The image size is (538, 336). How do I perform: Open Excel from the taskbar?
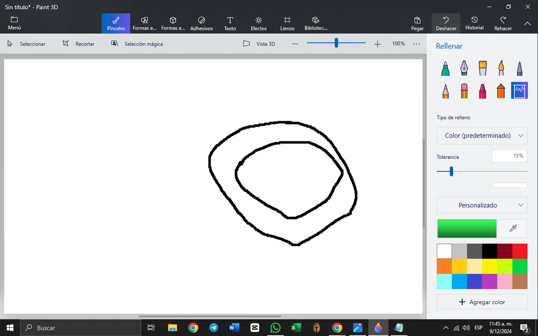[x=296, y=328]
